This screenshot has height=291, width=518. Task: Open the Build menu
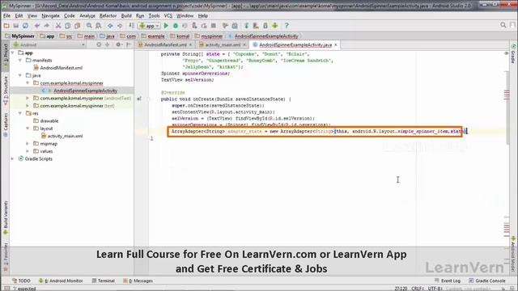click(x=126, y=16)
